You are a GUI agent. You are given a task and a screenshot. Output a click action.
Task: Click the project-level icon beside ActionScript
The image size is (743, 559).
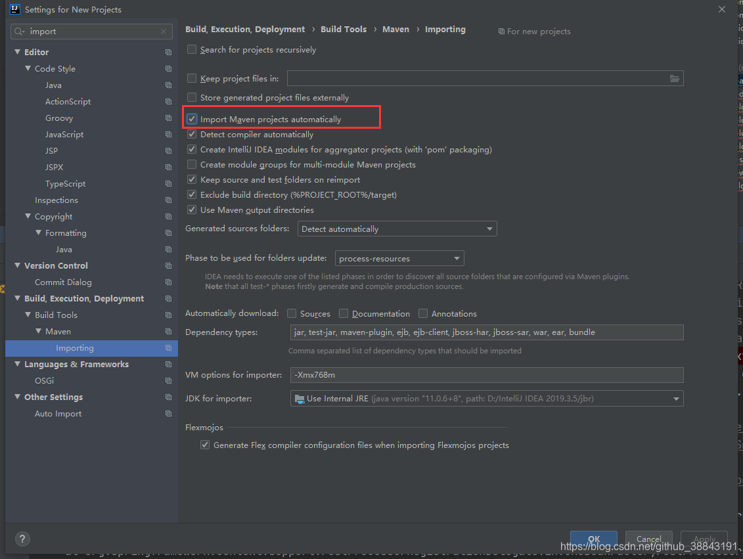point(168,101)
